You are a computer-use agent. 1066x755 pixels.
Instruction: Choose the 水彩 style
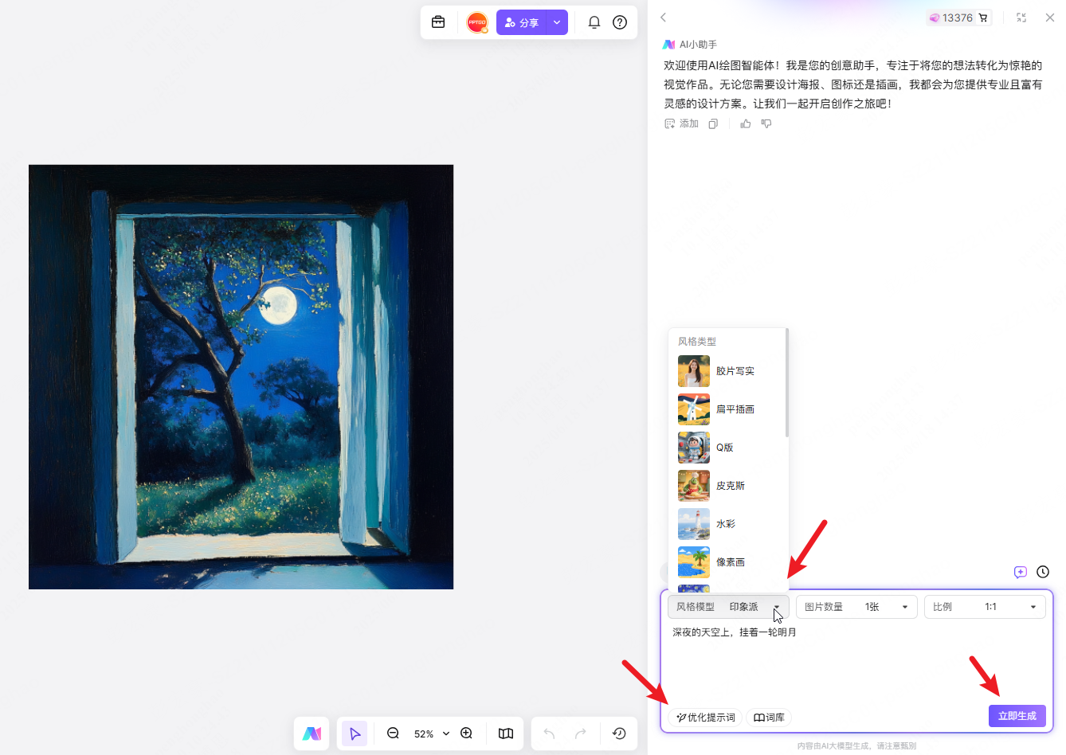727,524
